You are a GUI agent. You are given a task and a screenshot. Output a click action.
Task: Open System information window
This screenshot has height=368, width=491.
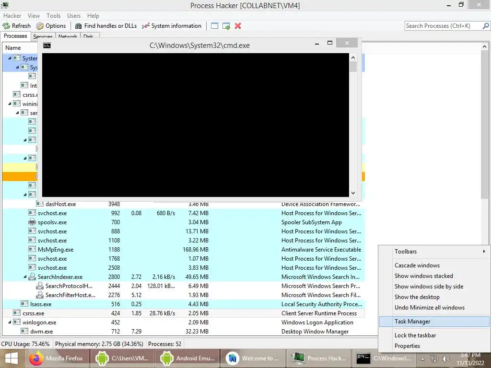point(172,26)
